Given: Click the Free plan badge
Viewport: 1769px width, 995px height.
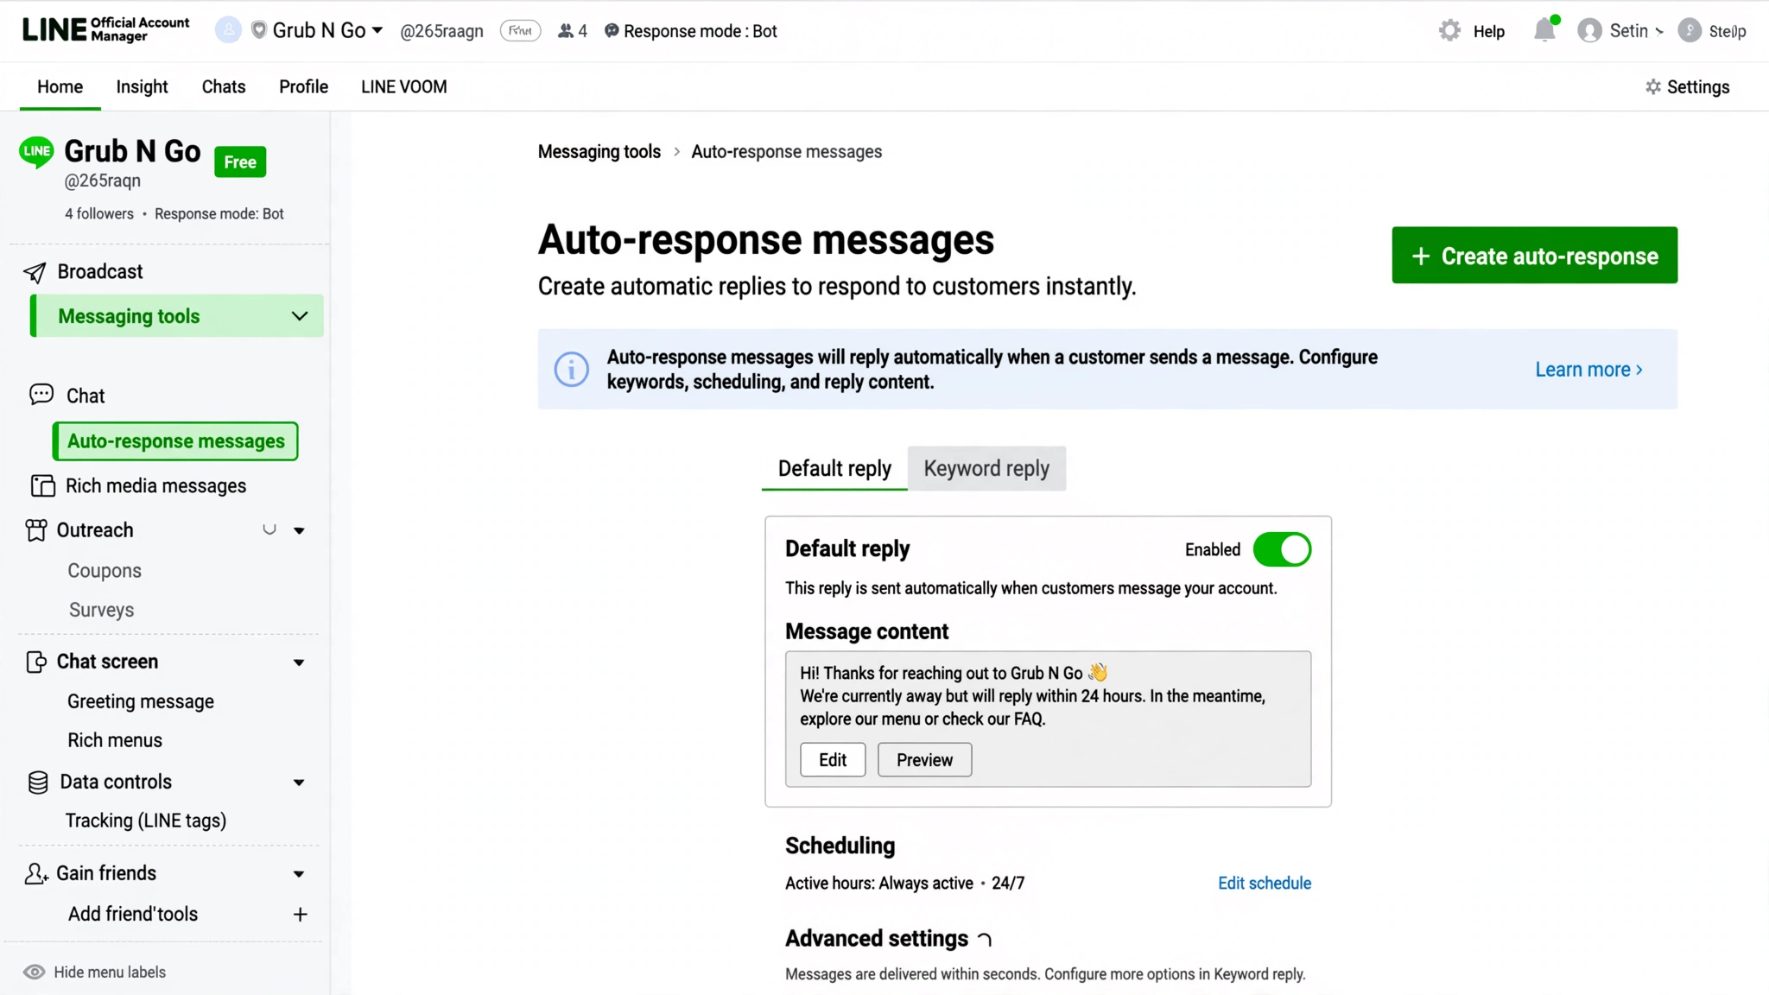Looking at the screenshot, I should coord(240,162).
